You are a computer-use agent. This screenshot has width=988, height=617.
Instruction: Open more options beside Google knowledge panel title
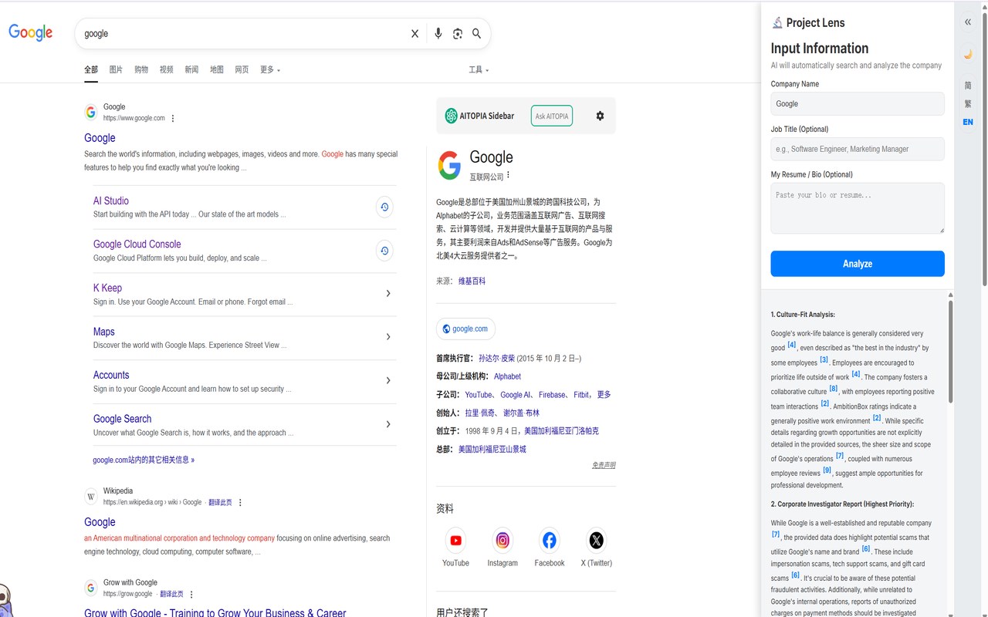click(508, 175)
